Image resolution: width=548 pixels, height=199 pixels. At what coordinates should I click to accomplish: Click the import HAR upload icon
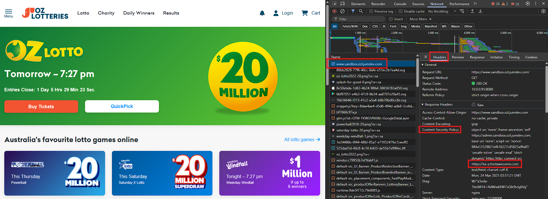click(x=472, y=11)
